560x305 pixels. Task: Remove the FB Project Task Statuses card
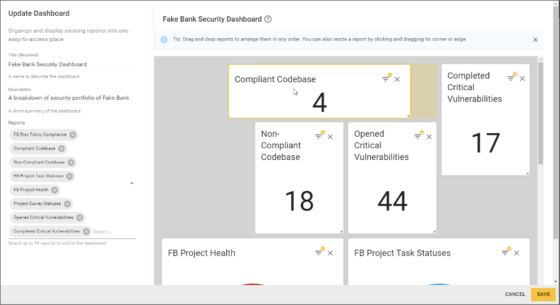pyautogui.click(x=516, y=253)
